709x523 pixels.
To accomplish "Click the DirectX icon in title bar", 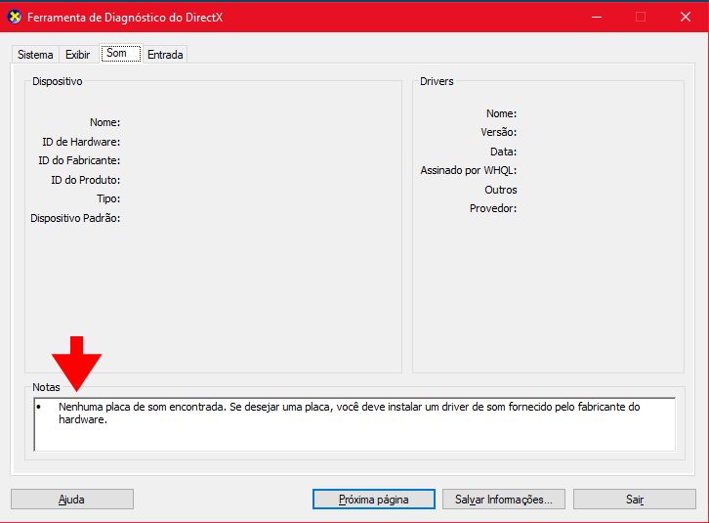I will tap(15, 18).
